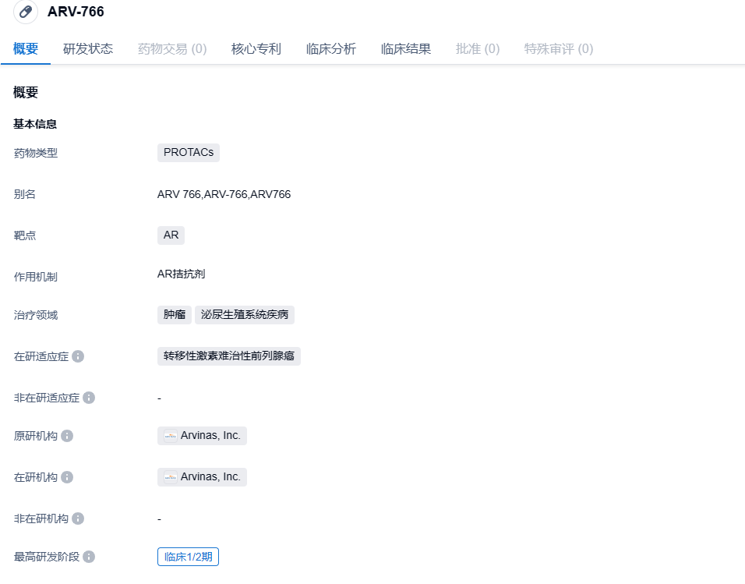Click the 泌尿生殖系统疾病 tag
Screen dimensions: 745x584
click(245, 315)
